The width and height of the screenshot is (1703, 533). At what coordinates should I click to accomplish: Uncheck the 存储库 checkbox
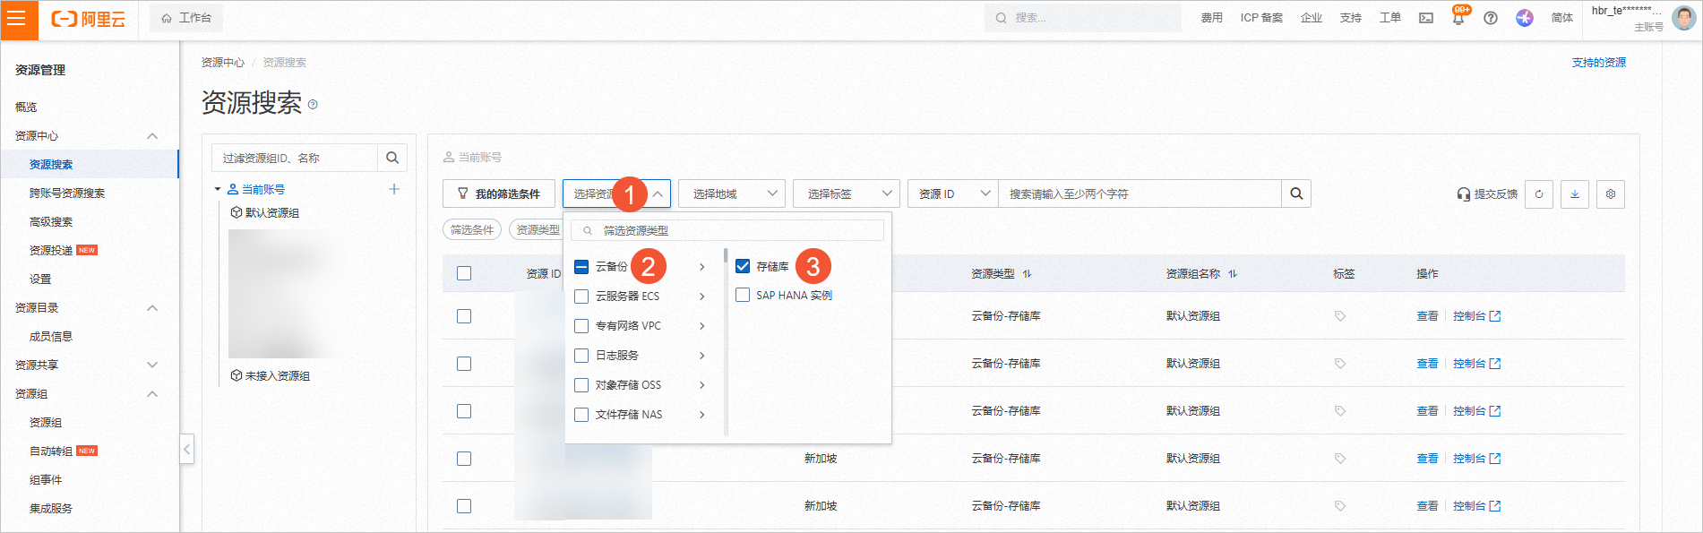[743, 266]
